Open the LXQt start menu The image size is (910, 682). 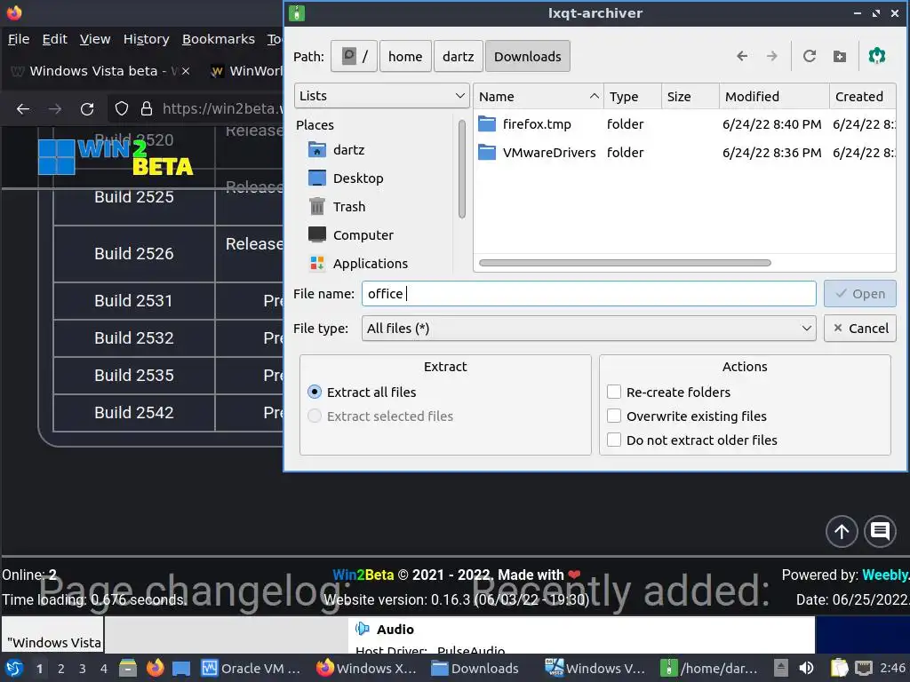pyautogui.click(x=14, y=668)
